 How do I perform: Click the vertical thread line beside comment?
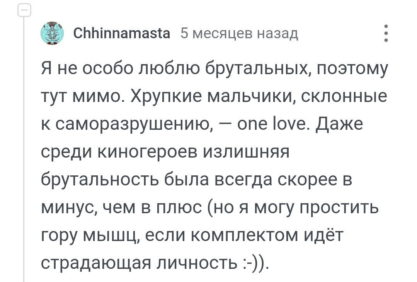coord(24,155)
